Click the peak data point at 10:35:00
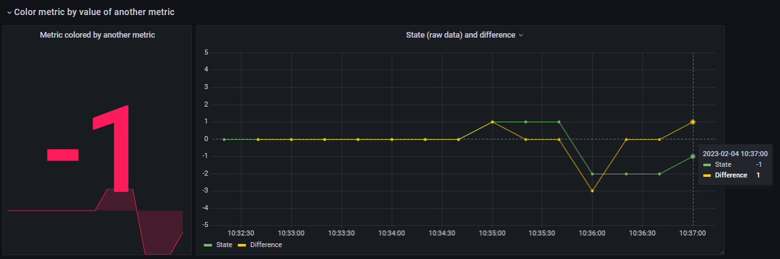 492,122
